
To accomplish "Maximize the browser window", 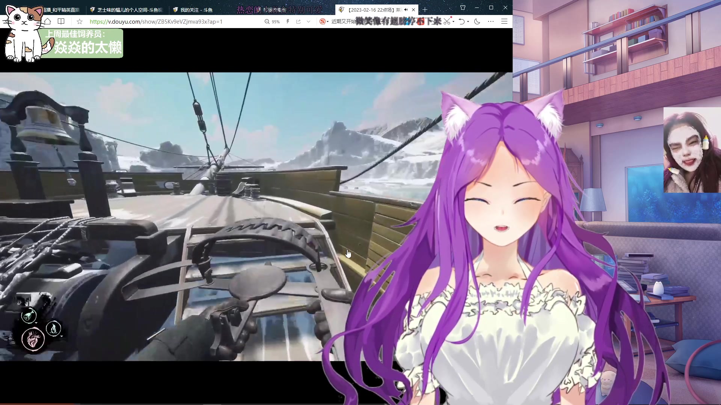I will pos(491,7).
